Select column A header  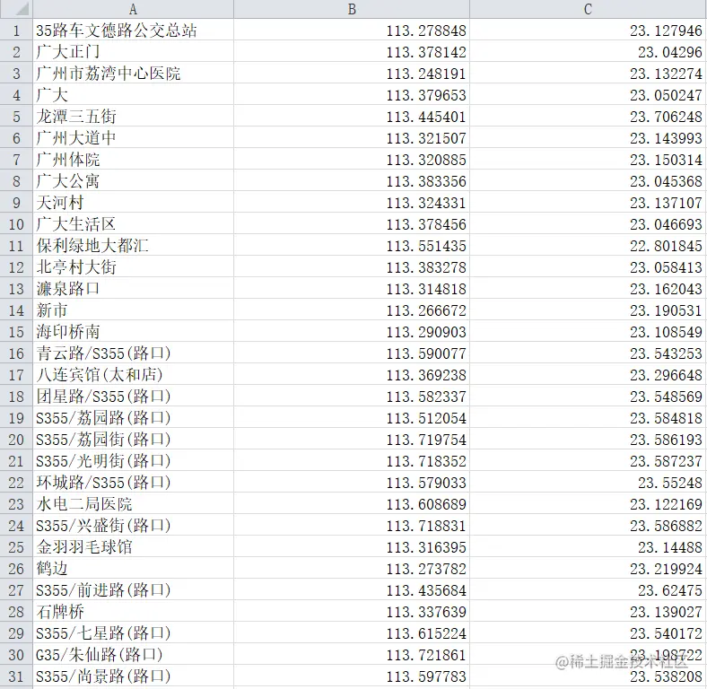pyautogui.click(x=133, y=9)
